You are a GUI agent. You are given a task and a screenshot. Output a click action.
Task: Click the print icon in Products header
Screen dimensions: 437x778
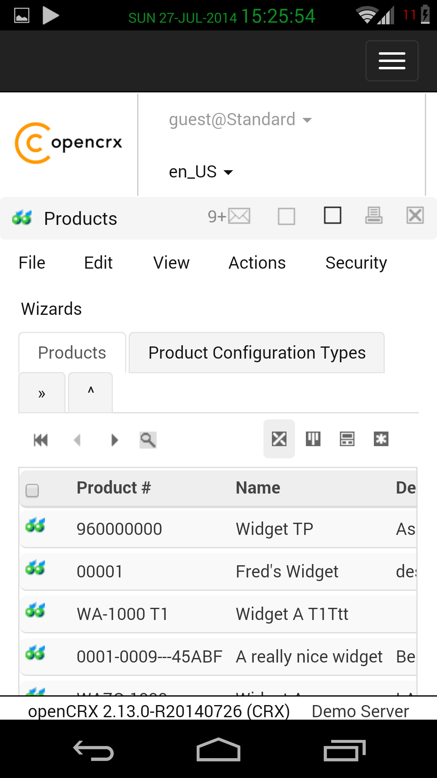click(x=373, y=215)
